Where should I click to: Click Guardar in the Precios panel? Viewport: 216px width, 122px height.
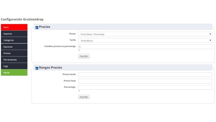pos(84,56)
